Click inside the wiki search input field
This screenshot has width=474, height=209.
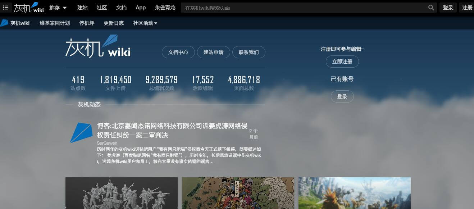(288, 7)
